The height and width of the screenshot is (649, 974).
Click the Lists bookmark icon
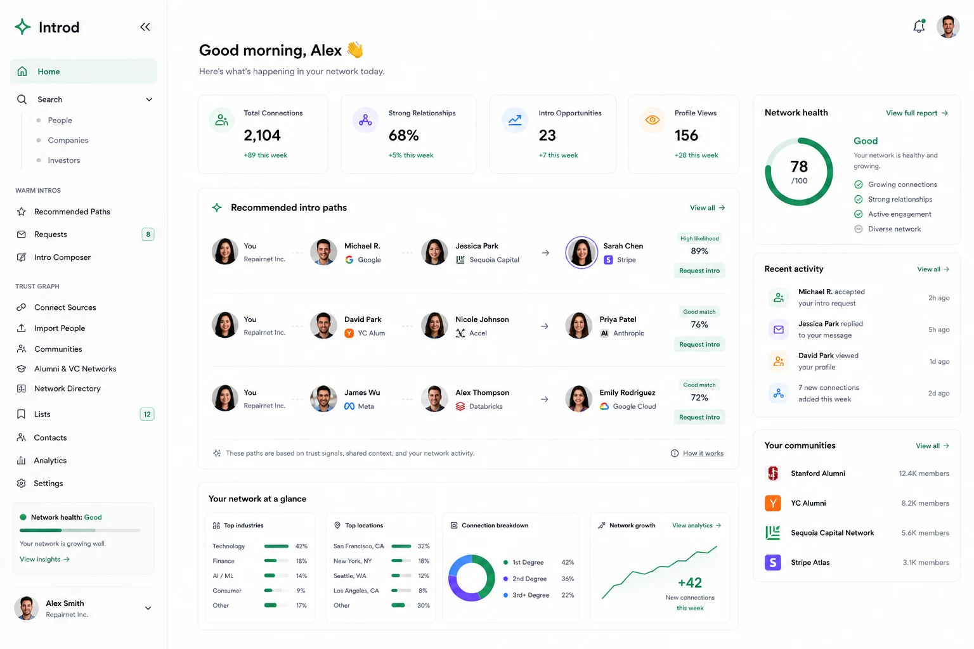(22, 414)
